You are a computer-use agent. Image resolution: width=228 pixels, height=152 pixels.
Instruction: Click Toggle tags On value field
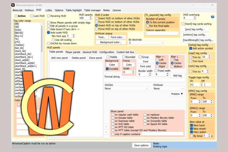click(195, 85)
